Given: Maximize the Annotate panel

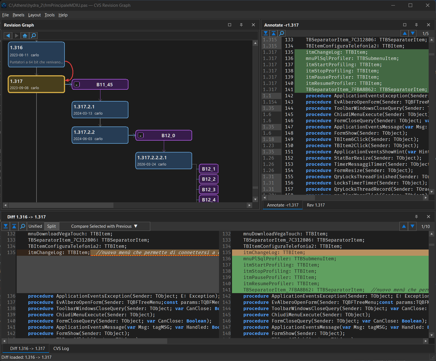Looking at the screenshot, I should 405,25.
